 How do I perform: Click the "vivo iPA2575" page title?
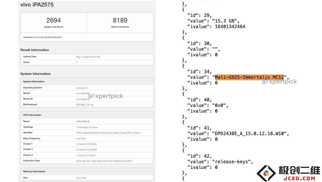[37, 4]
